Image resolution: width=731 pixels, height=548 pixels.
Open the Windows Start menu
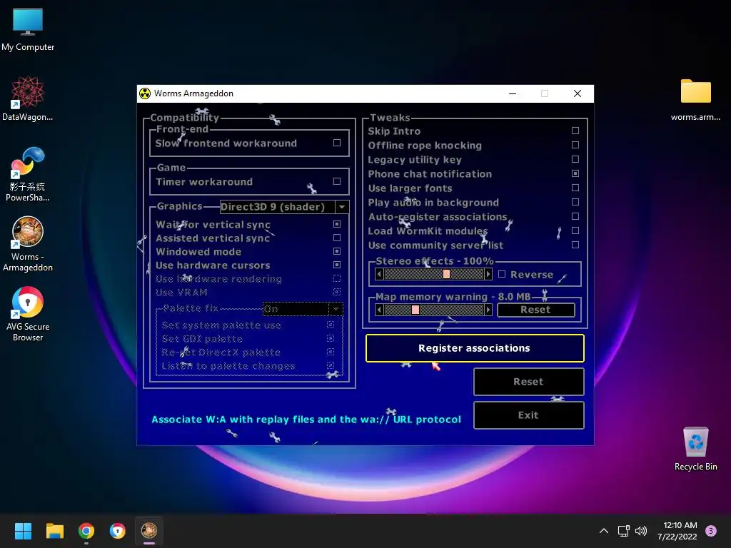click(x=23, y=531)
